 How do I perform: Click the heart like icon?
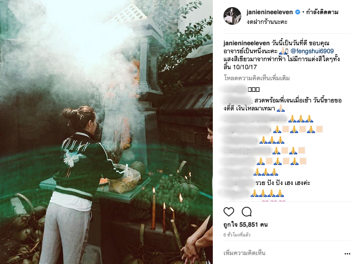tap(229, 212)
